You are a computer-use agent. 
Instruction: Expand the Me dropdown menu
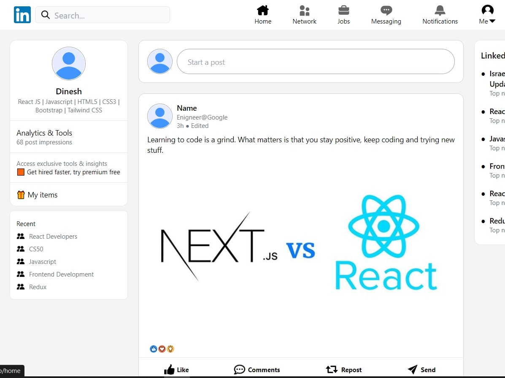pyautogui.click(x=487, y=15)
